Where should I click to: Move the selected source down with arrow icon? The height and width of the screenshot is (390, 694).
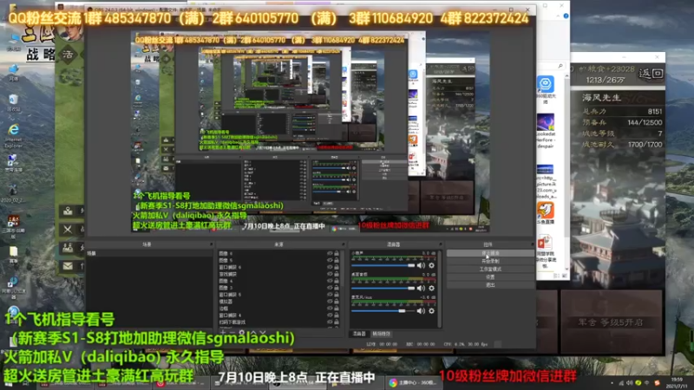[x=263, y=333]
